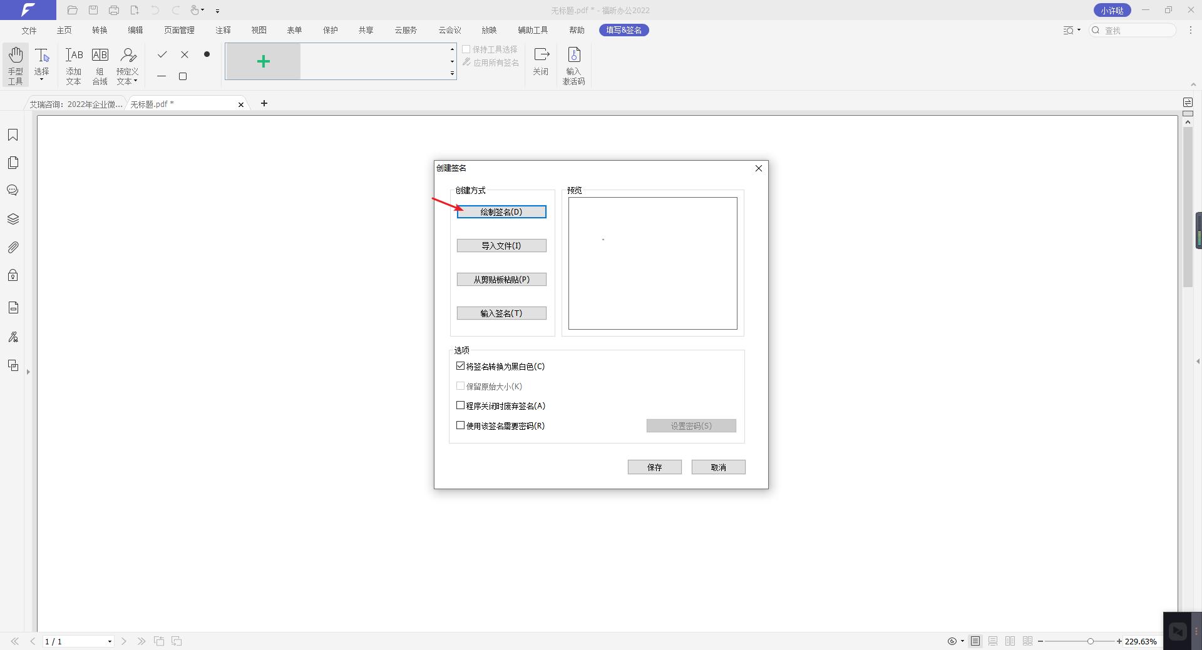1202x650 pixels.
Task: Open the attachments panel in the sidebar
Action: click(x=13, y=247)
